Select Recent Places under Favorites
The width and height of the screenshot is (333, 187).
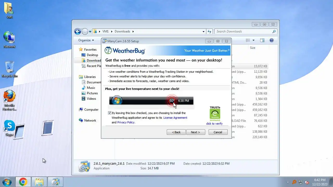pos(91,66)
